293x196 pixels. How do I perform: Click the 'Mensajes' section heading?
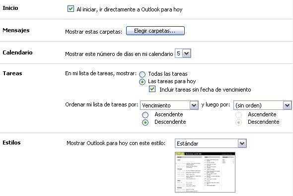(16, 30)
